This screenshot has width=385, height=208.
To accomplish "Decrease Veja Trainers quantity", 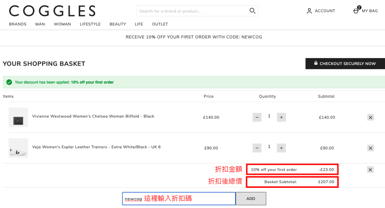I will (x=257, y=148).
